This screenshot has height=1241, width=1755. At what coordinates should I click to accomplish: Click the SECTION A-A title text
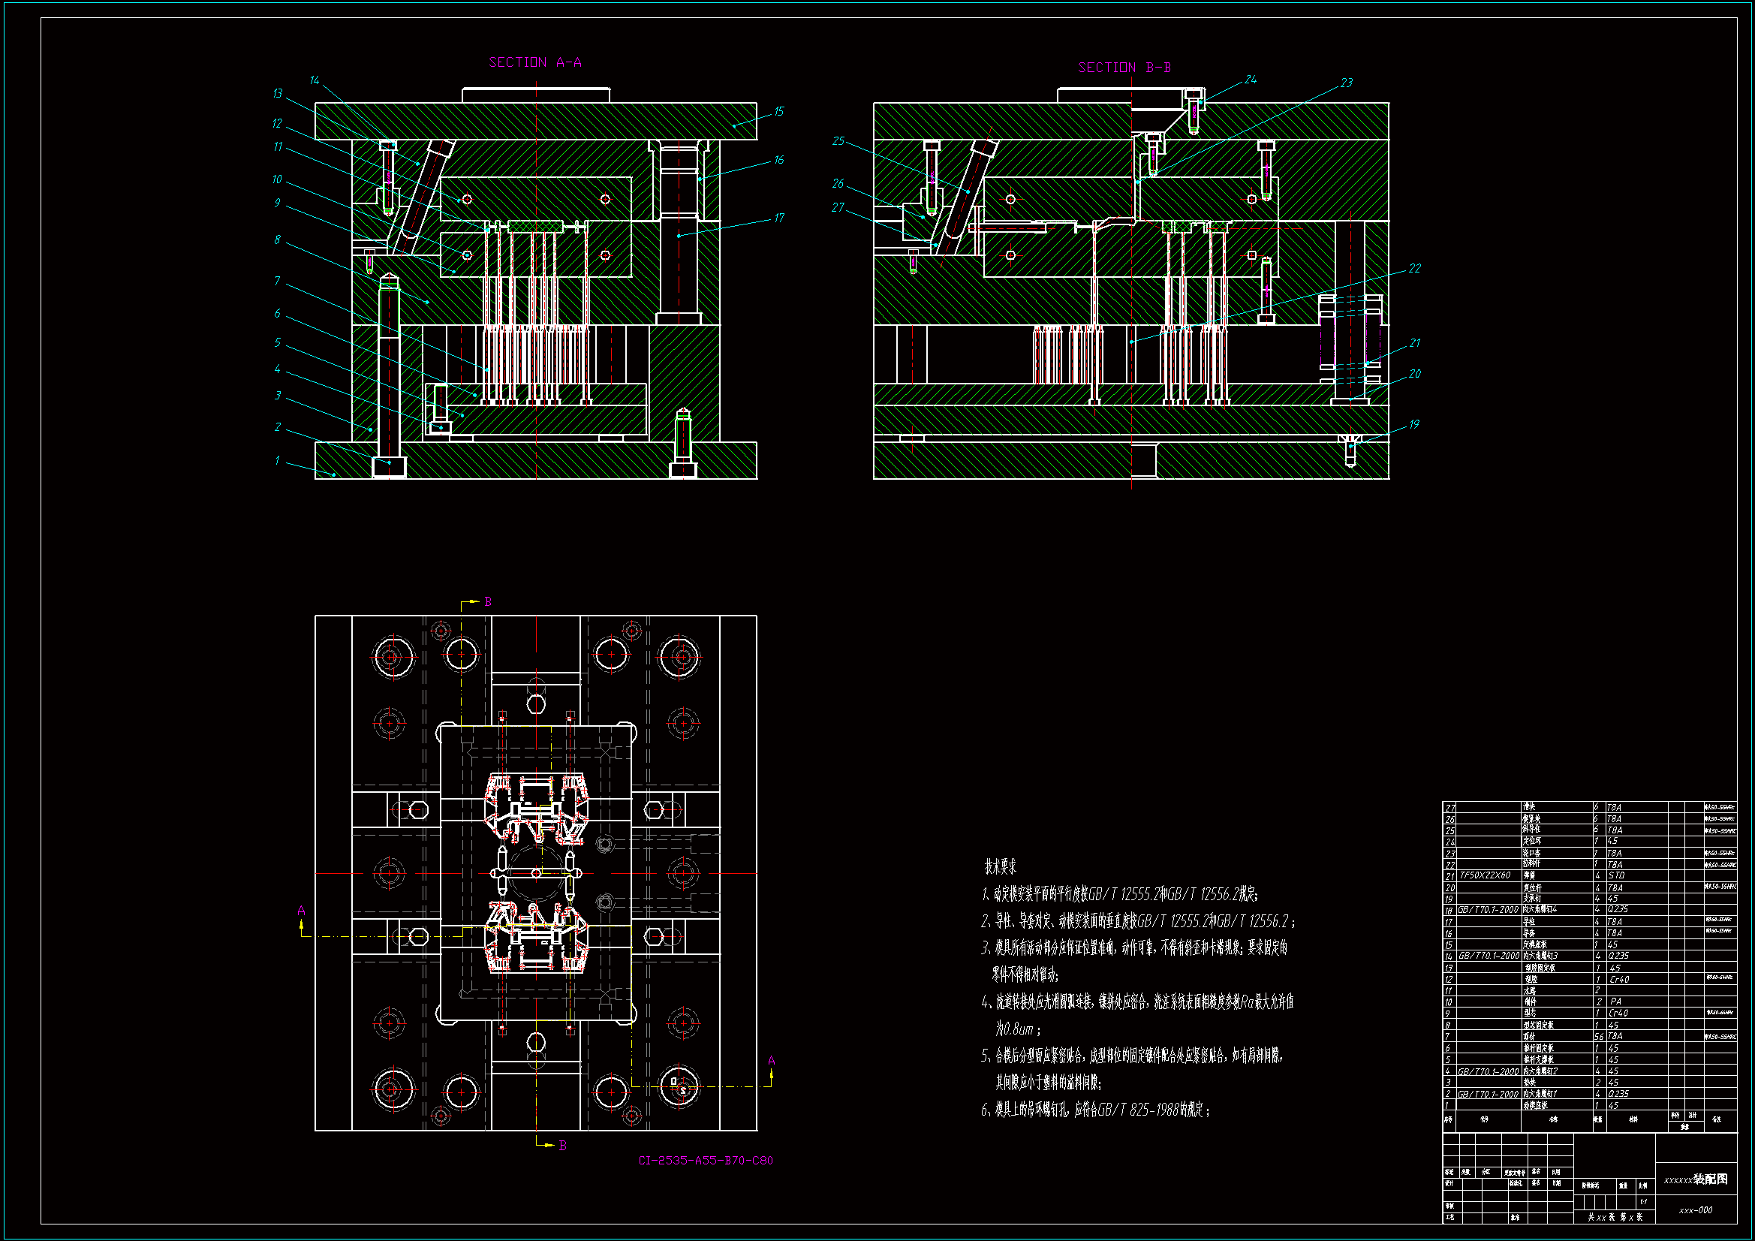click(x=535, y=62)
